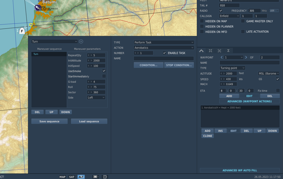Expand the Side dropdown set to Left
The image size is (283, 179).
96,97
